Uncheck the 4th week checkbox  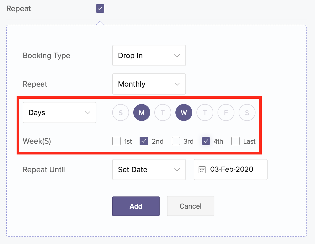[206, 141]
